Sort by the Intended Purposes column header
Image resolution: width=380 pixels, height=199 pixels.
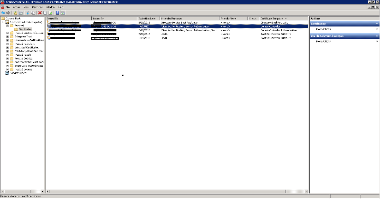190,18
